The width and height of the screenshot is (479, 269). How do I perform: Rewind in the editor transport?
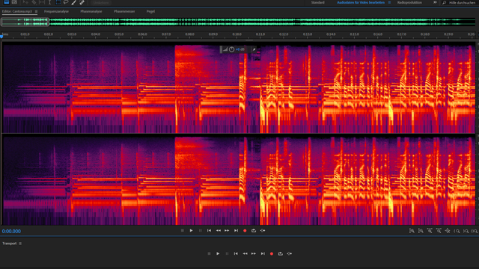(x=218, y=231)
